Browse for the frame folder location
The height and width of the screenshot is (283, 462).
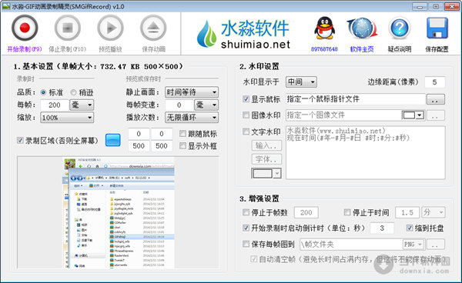pos(436,245)
